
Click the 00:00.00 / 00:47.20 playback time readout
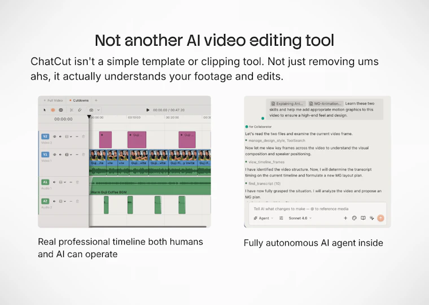169,110
